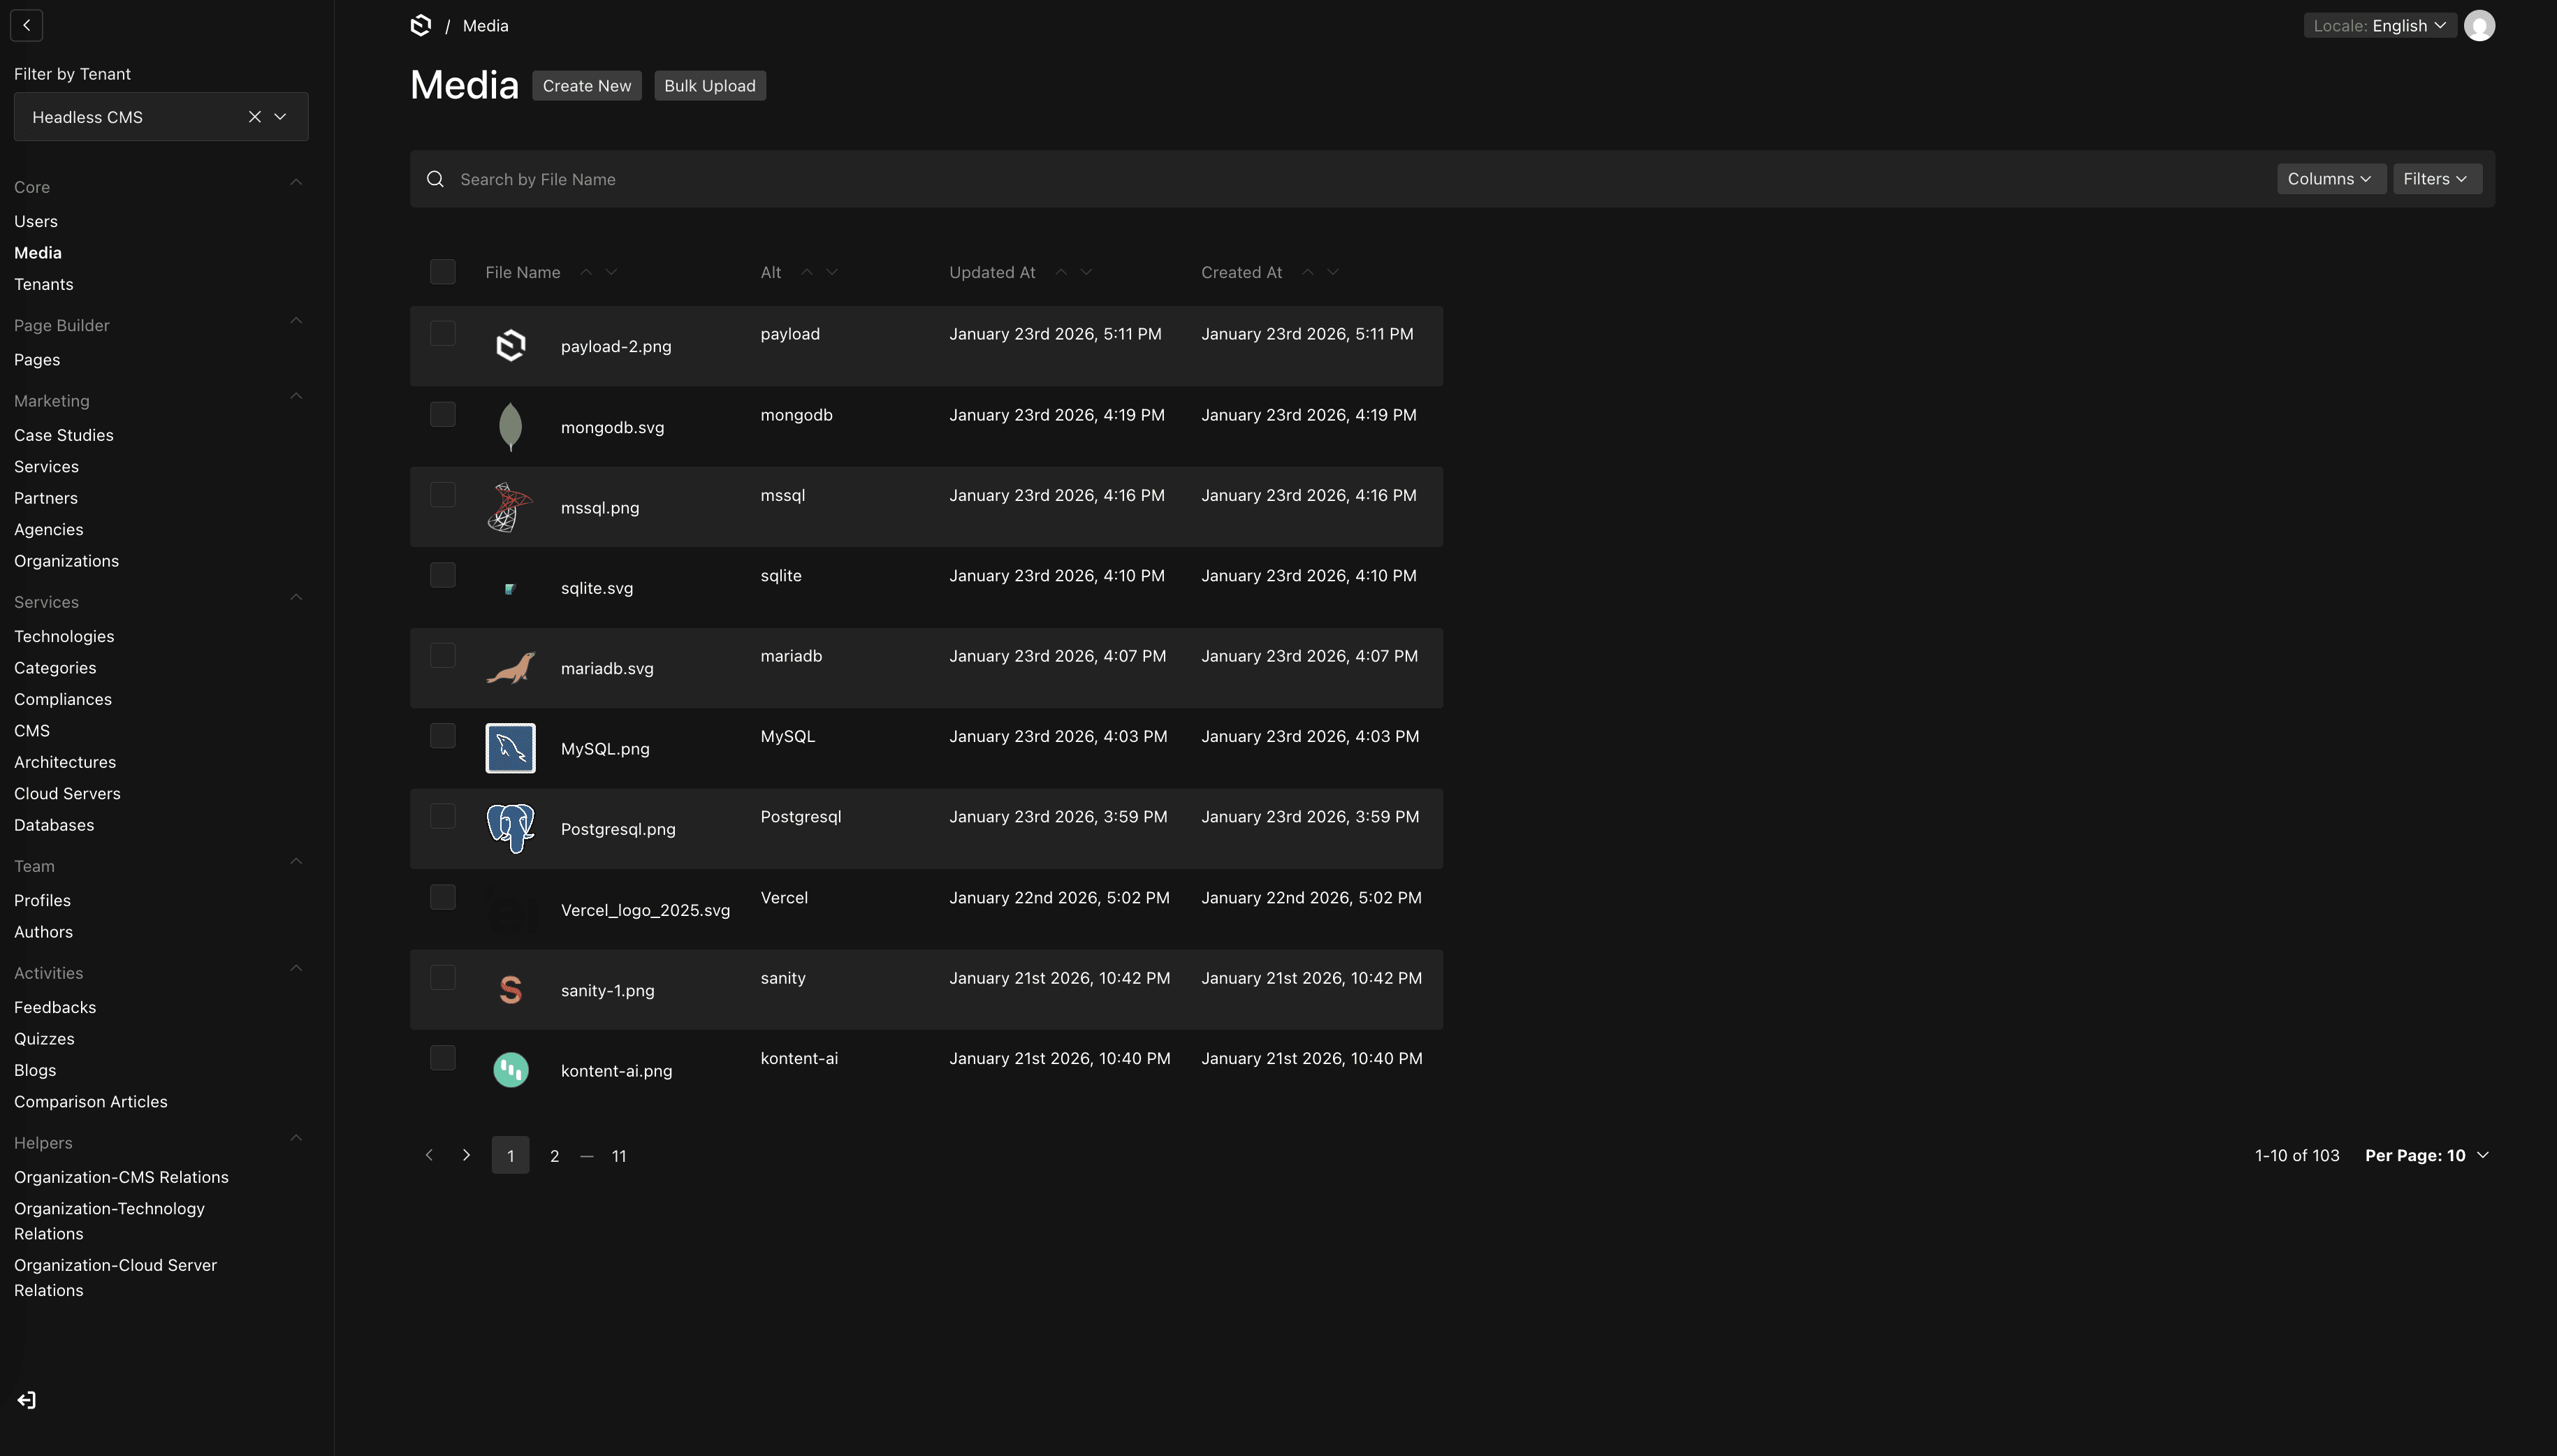Collapse the sidebar with back arrow
The height and width of the screenshot is (1456, 2557).
tap(27, 26)
